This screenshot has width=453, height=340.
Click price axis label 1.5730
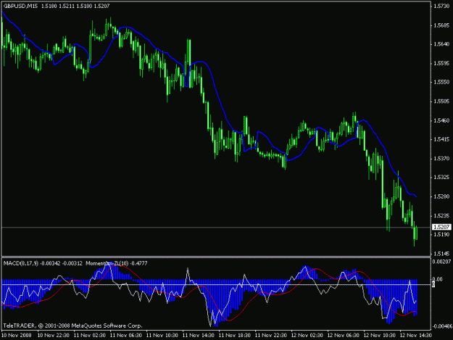pyautogui.click(x=441, y=7)
